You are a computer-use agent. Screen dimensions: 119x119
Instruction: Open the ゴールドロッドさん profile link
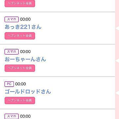point(28,92)
